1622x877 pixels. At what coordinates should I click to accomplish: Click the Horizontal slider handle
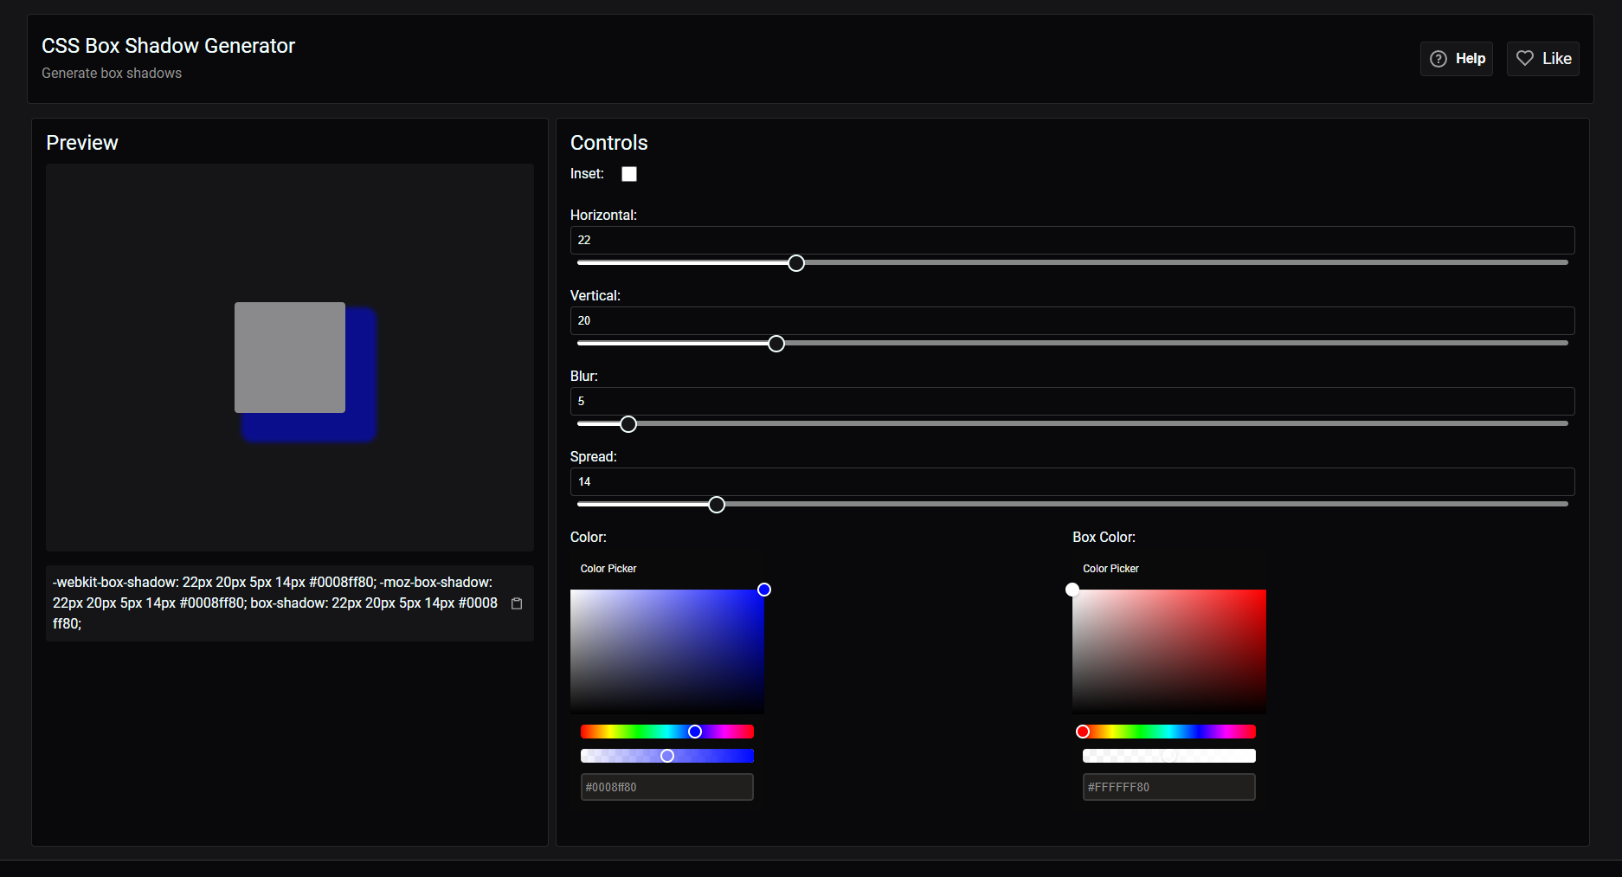click(796, 263)
